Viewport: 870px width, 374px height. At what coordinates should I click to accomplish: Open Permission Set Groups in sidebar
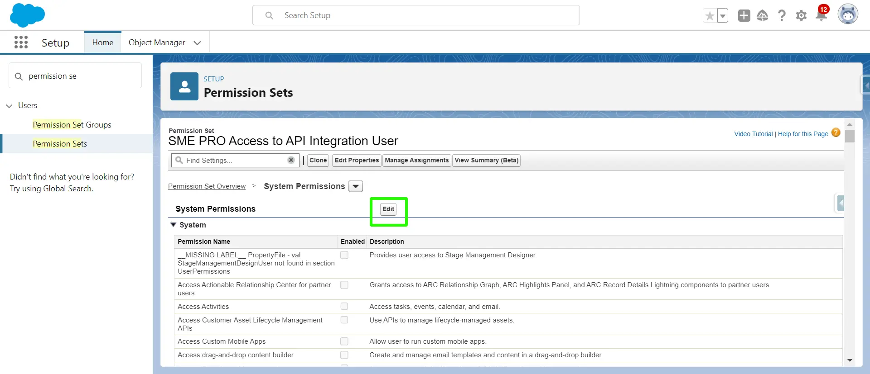[72, 125]
